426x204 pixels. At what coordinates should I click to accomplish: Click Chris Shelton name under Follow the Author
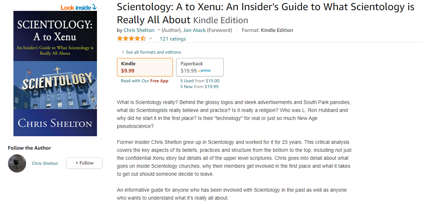pos(45,163)
